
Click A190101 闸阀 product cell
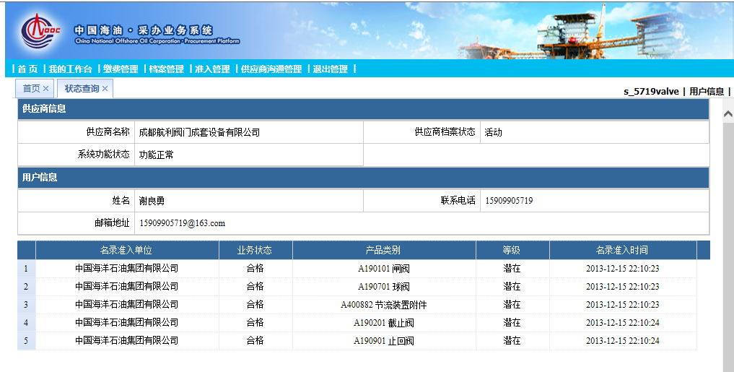[384, 269]
